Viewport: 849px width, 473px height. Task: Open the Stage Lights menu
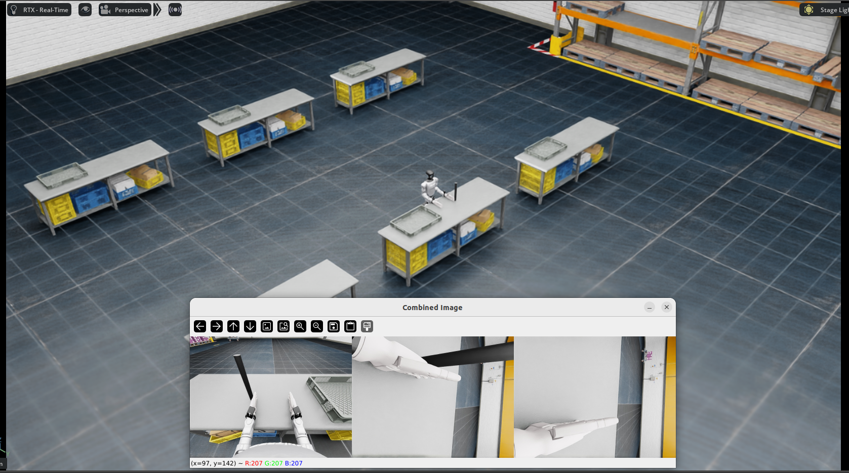tap(824, 10)
